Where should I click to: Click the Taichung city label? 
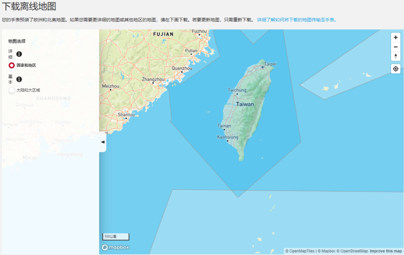click(237, 90)
